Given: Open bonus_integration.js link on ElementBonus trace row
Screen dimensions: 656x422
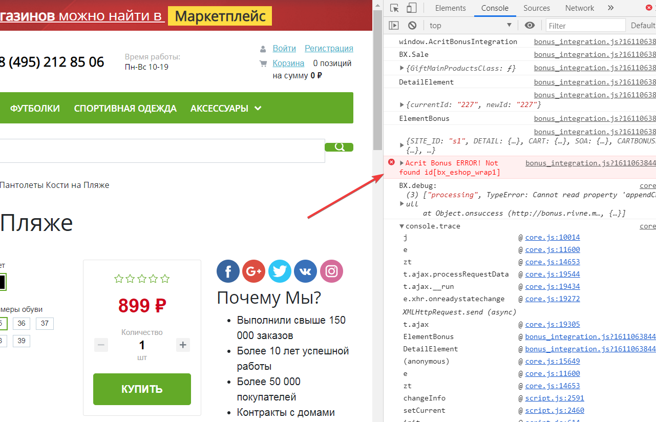Looking at the screenshot, I should coord(590,336).
